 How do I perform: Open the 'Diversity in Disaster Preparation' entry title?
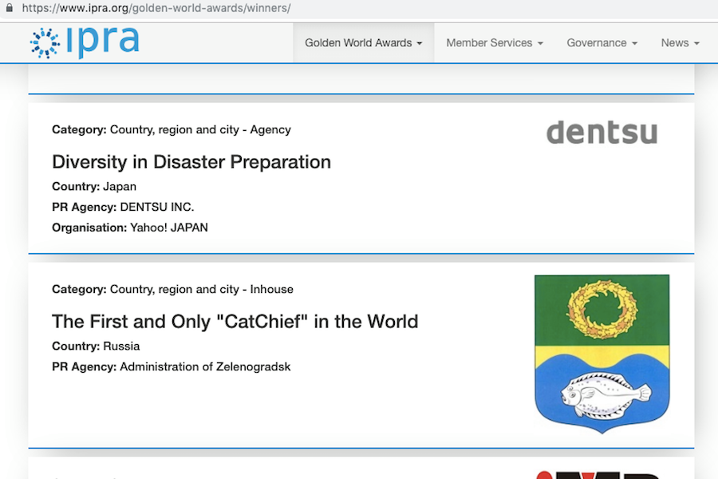click(191, 162)
